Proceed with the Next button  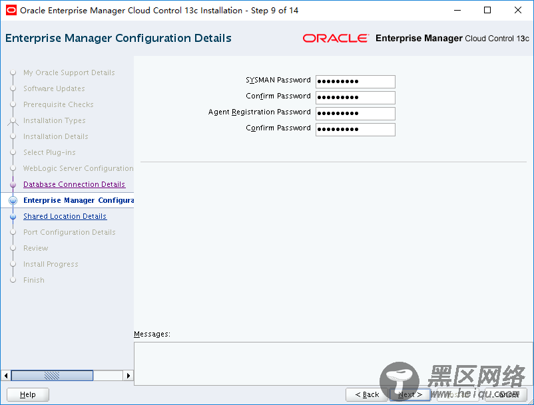[410, 394]
